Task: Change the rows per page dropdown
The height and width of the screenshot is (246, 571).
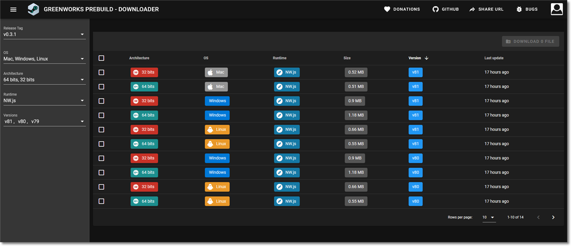Action: tap(489, 218)
